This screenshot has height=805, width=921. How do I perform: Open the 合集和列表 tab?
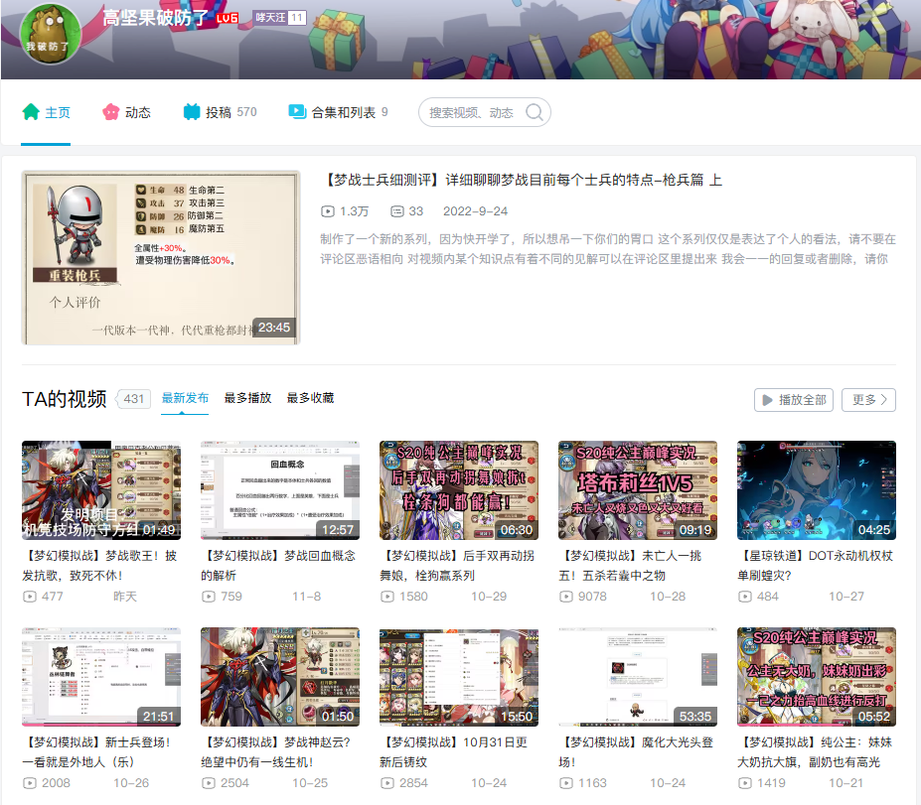[339, 112]
